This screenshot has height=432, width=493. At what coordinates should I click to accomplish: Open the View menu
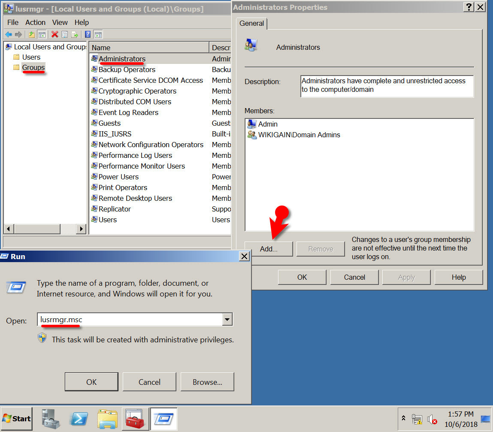[60, 22]
